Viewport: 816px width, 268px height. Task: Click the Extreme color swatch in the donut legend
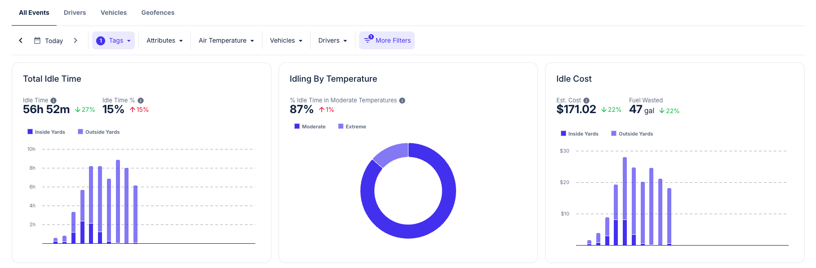(340, 126)
